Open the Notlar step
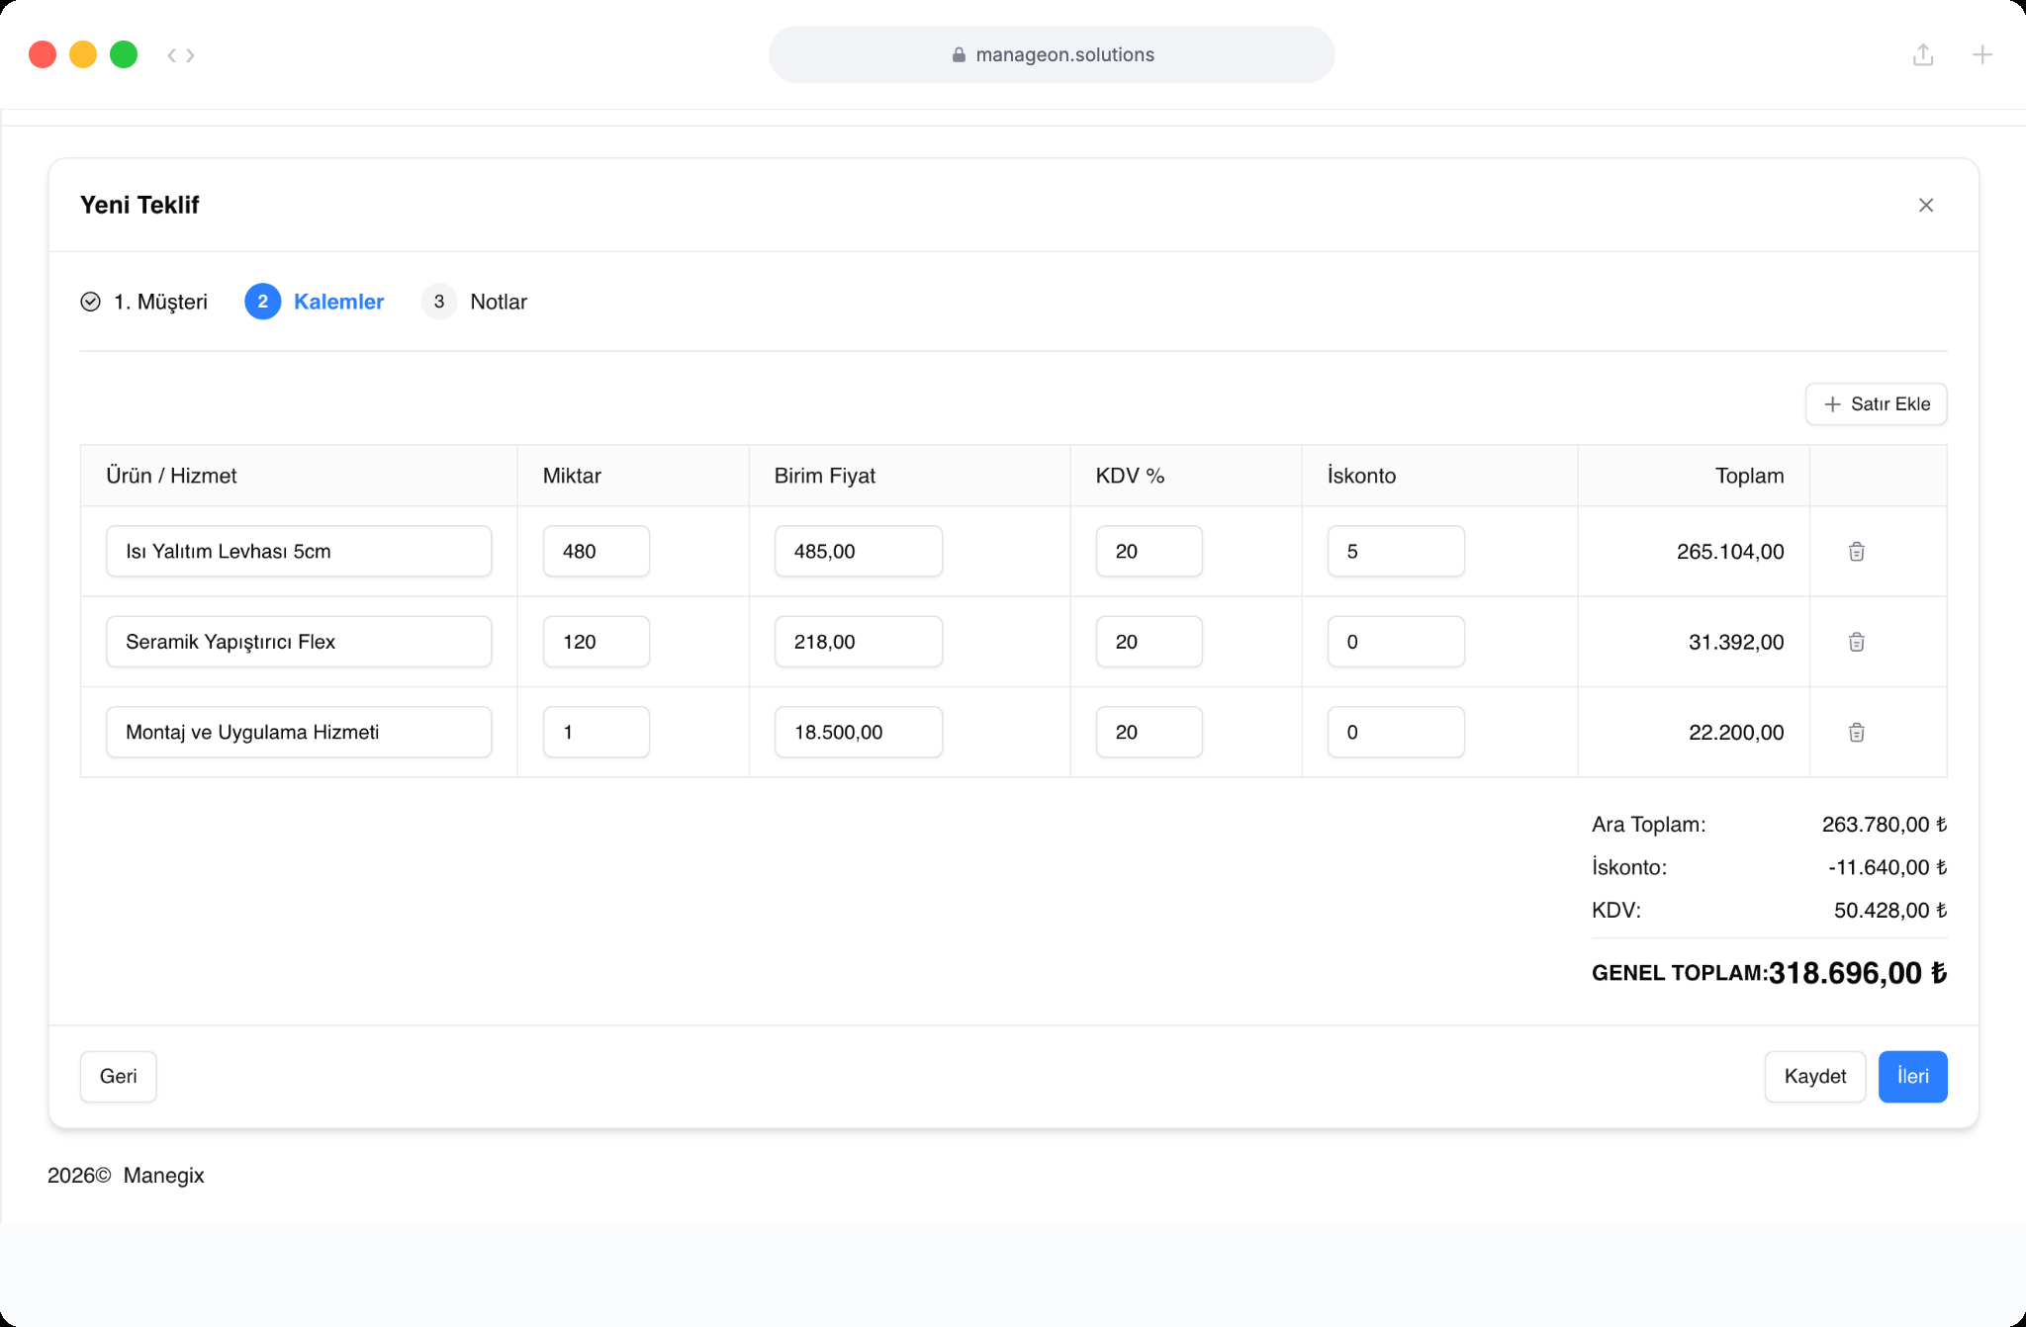 pyautogui.click(x=474, y=302)
